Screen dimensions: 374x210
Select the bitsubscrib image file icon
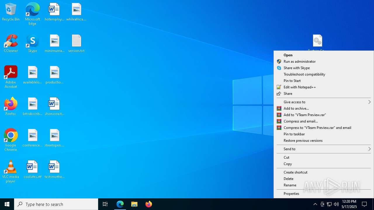[32, 106]
